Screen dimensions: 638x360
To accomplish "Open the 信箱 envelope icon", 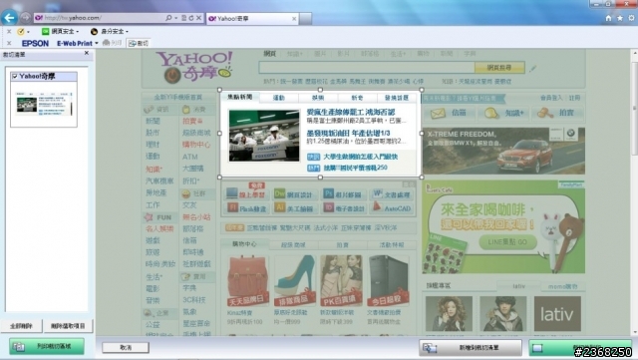I will [x=438, y=114].
